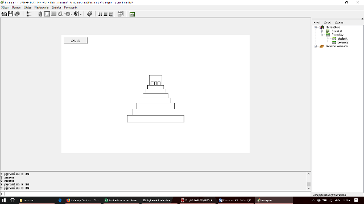Click the print icon in toolbar

tap(17, 14)
